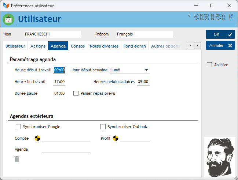The height and width of the screenshot is (180, 238).
Task: Switch to the Utilisateur tab
Action: [15, 46]
